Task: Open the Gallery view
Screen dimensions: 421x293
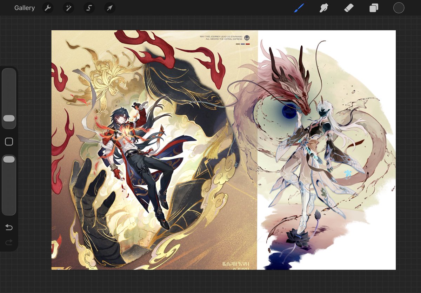Action: pyautogui.click(x=25, y=8)
